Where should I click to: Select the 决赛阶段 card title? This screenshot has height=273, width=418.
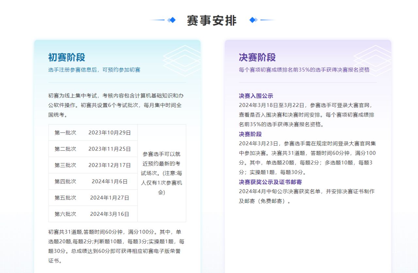[257, 58]
